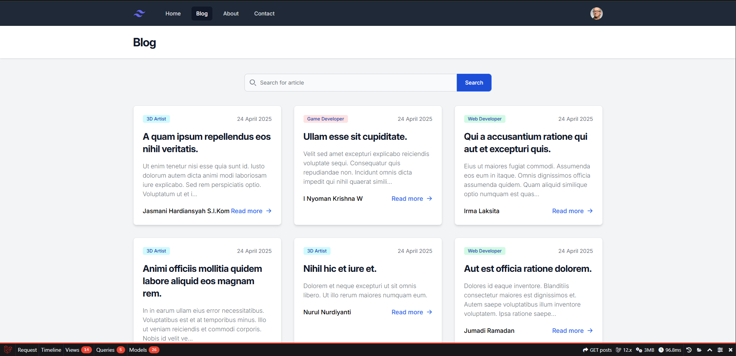736x356 pixels.
Task: Open the user profile avatar menu
Action: click(x=596, y=14)
